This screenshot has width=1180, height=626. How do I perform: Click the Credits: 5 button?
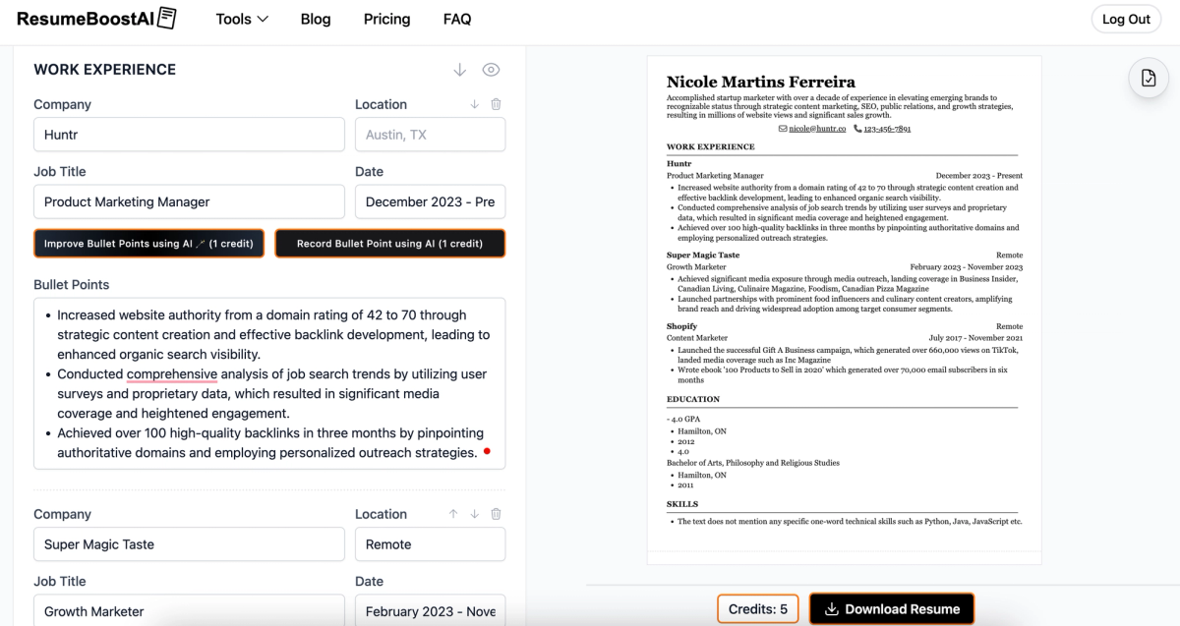757,609
